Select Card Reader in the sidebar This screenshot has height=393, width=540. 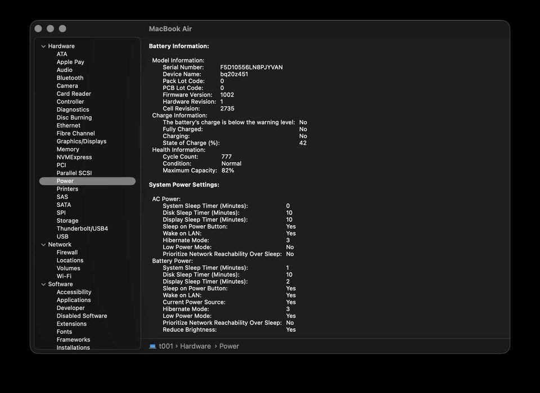pos(74,94)
